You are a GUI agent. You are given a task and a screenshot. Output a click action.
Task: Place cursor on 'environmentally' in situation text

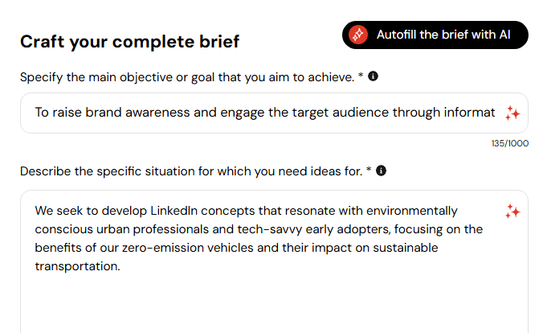coord(412,212)
